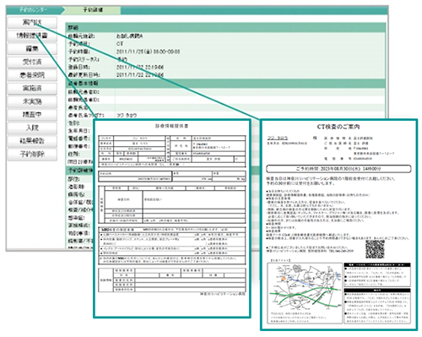Switch to the 予約カレンダー tab
422x337 pixels.
click(x=35, y=10)
